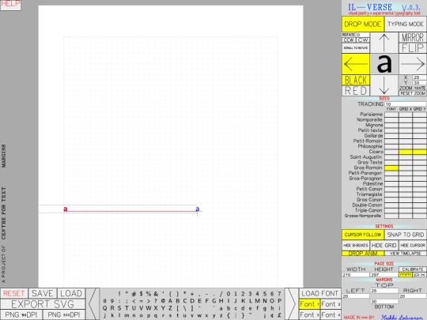The height and width of the screenshot is (320, 427).
Task: Toggle Flip on the glyph
Action: point(413,48)
